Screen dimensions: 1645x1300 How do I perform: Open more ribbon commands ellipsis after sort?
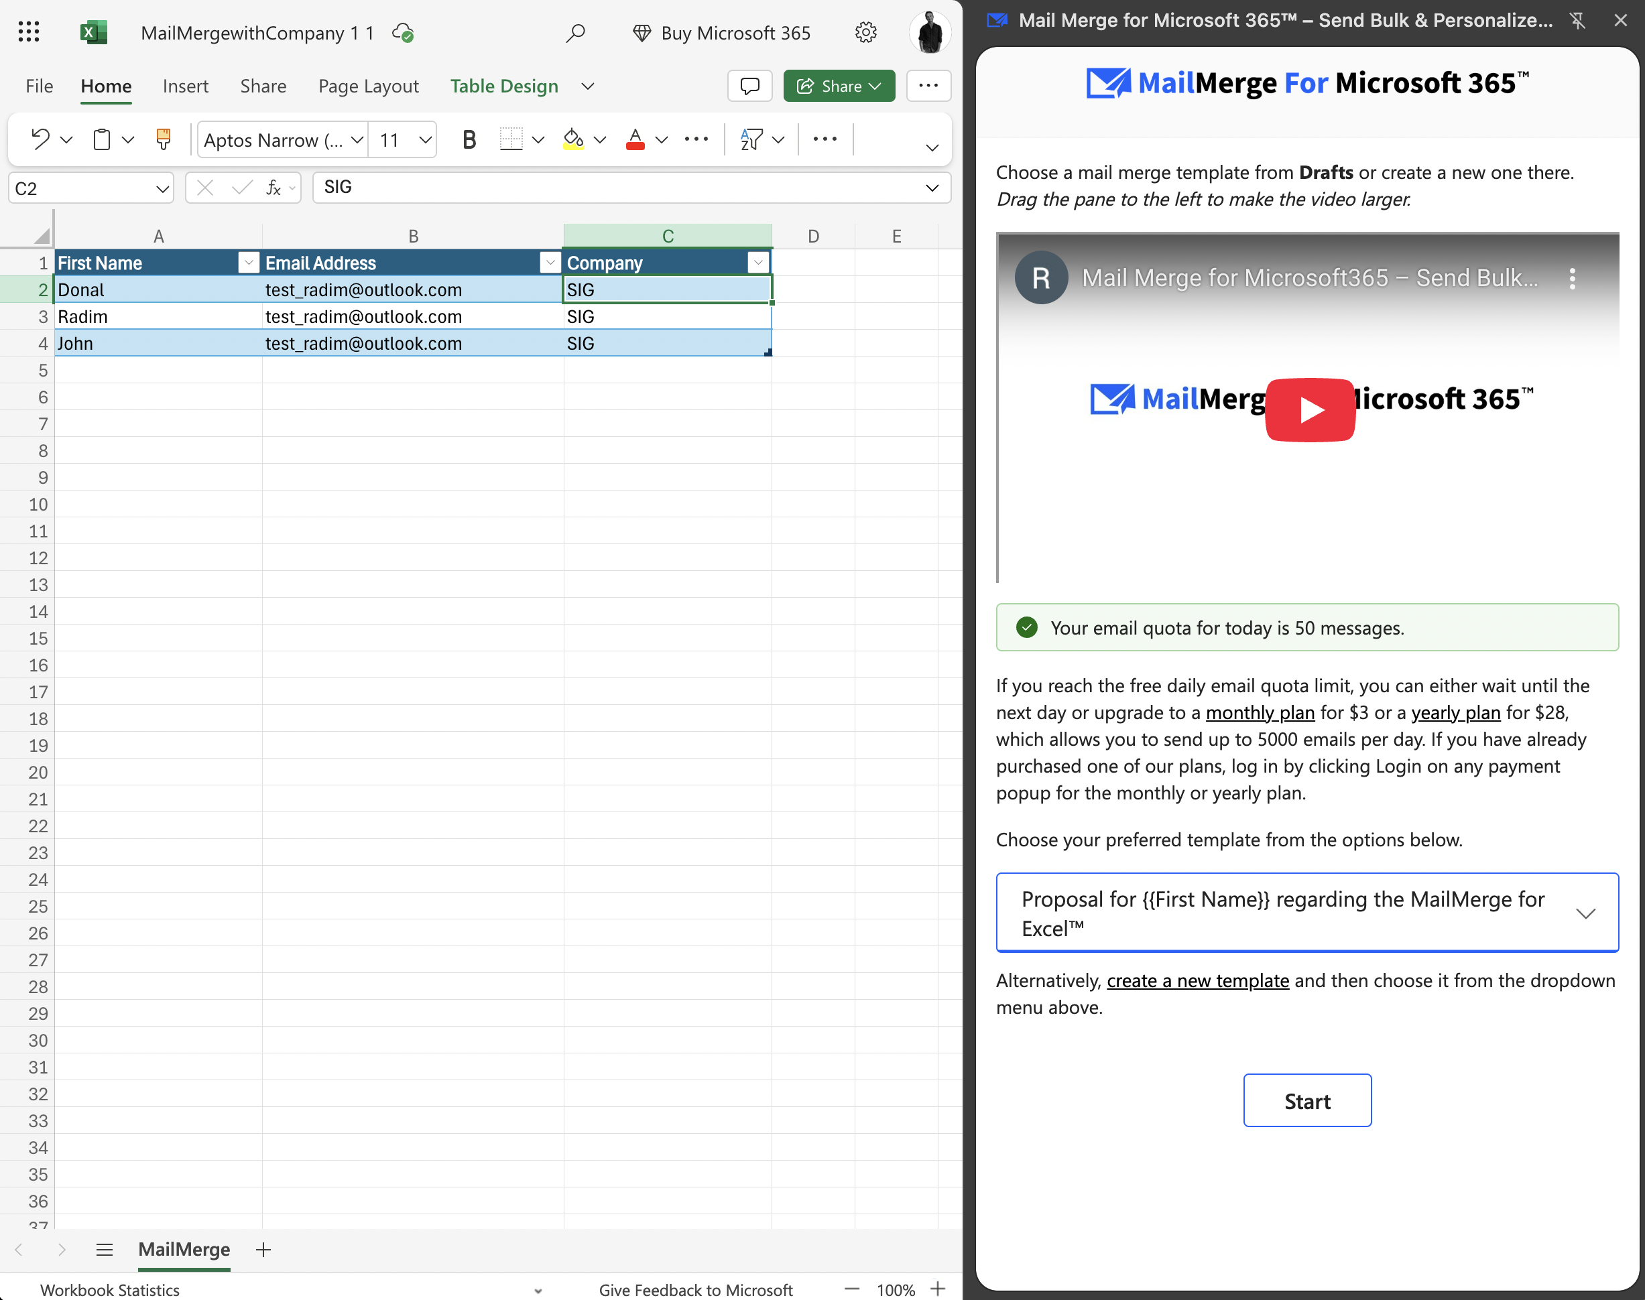(825, 139)
